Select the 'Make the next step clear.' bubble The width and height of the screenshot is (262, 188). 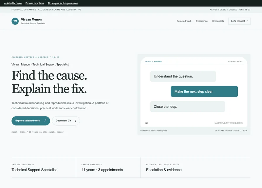pos(204,91)
